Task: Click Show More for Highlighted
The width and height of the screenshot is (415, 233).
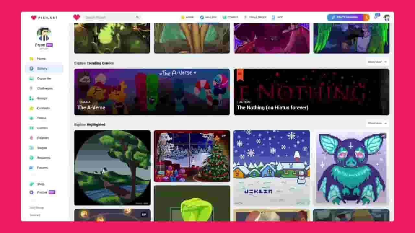Action: [x=377, y=123]
